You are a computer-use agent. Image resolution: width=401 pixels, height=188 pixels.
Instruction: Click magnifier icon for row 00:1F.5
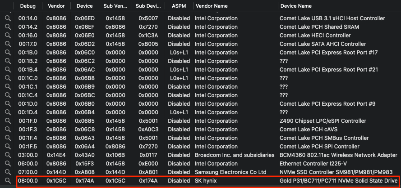(8, 147)
